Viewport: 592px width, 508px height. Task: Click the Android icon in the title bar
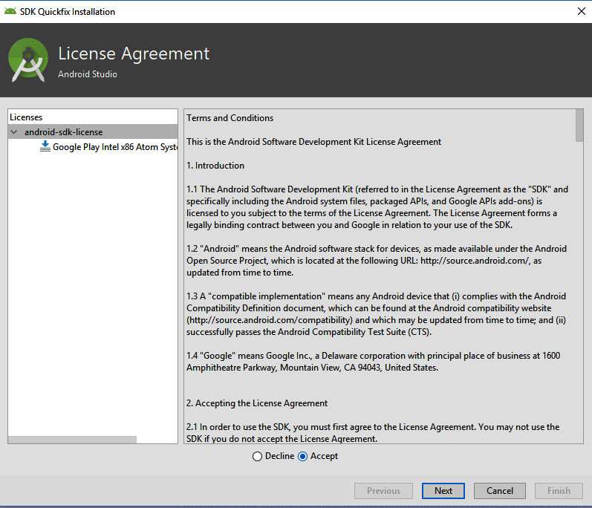[10, 12]
